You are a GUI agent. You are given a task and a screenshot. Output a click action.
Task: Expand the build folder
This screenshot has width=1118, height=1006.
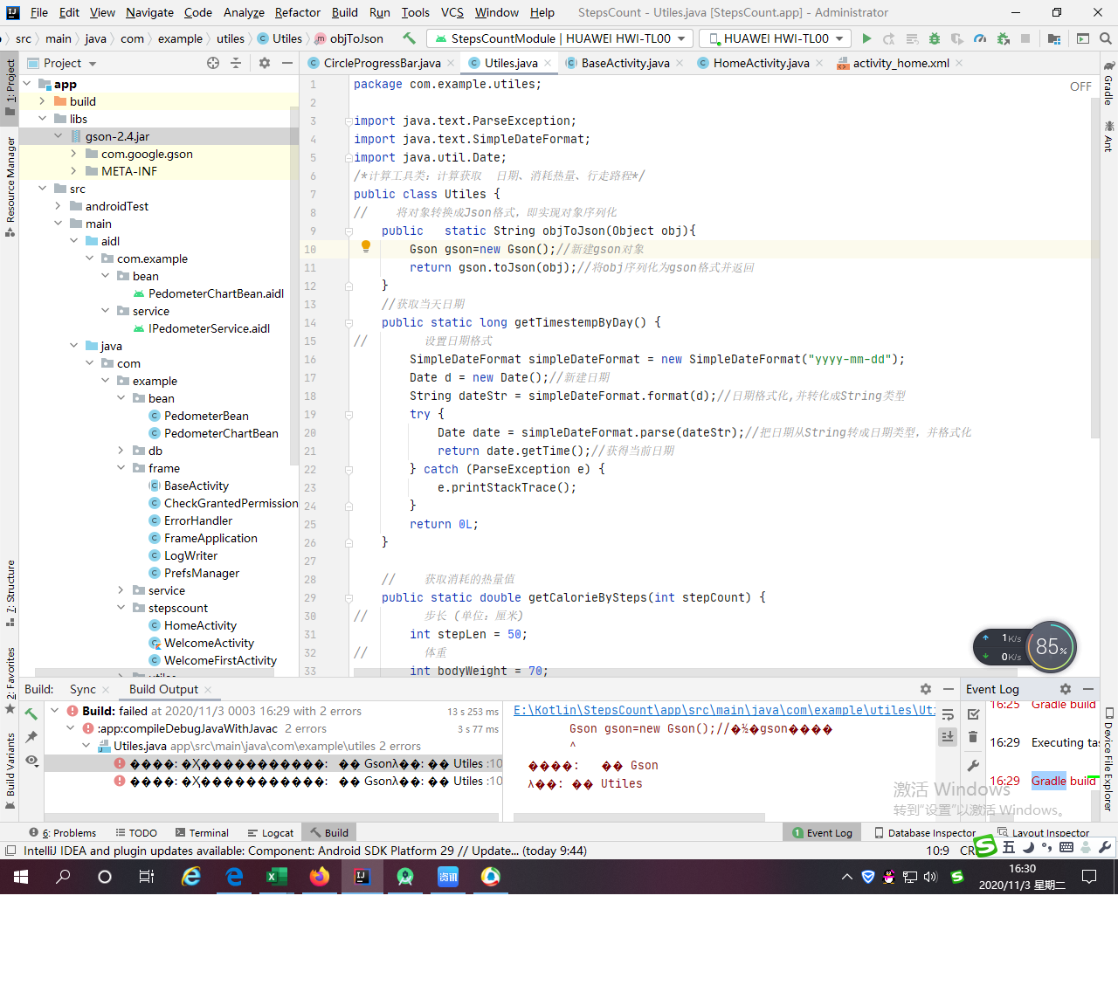[x=42, y=101]
